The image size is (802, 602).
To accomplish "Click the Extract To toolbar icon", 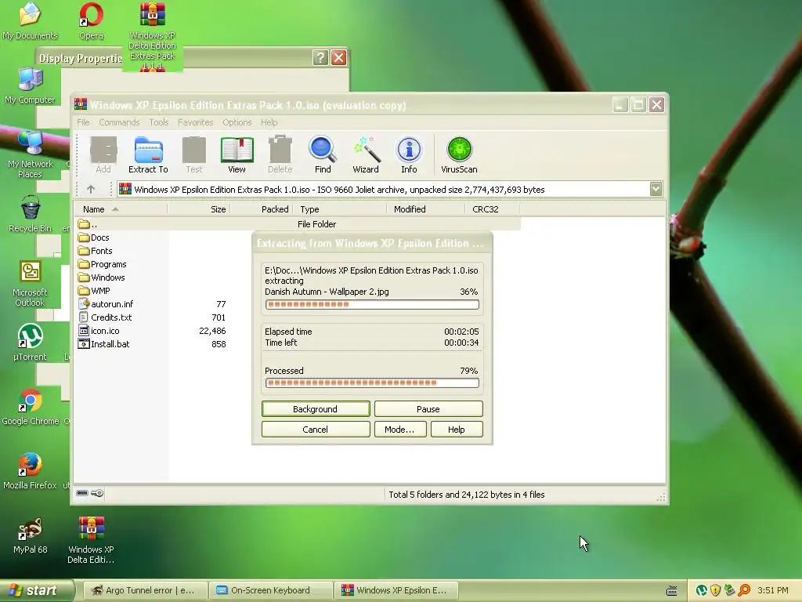I will (x=148, y=154).
